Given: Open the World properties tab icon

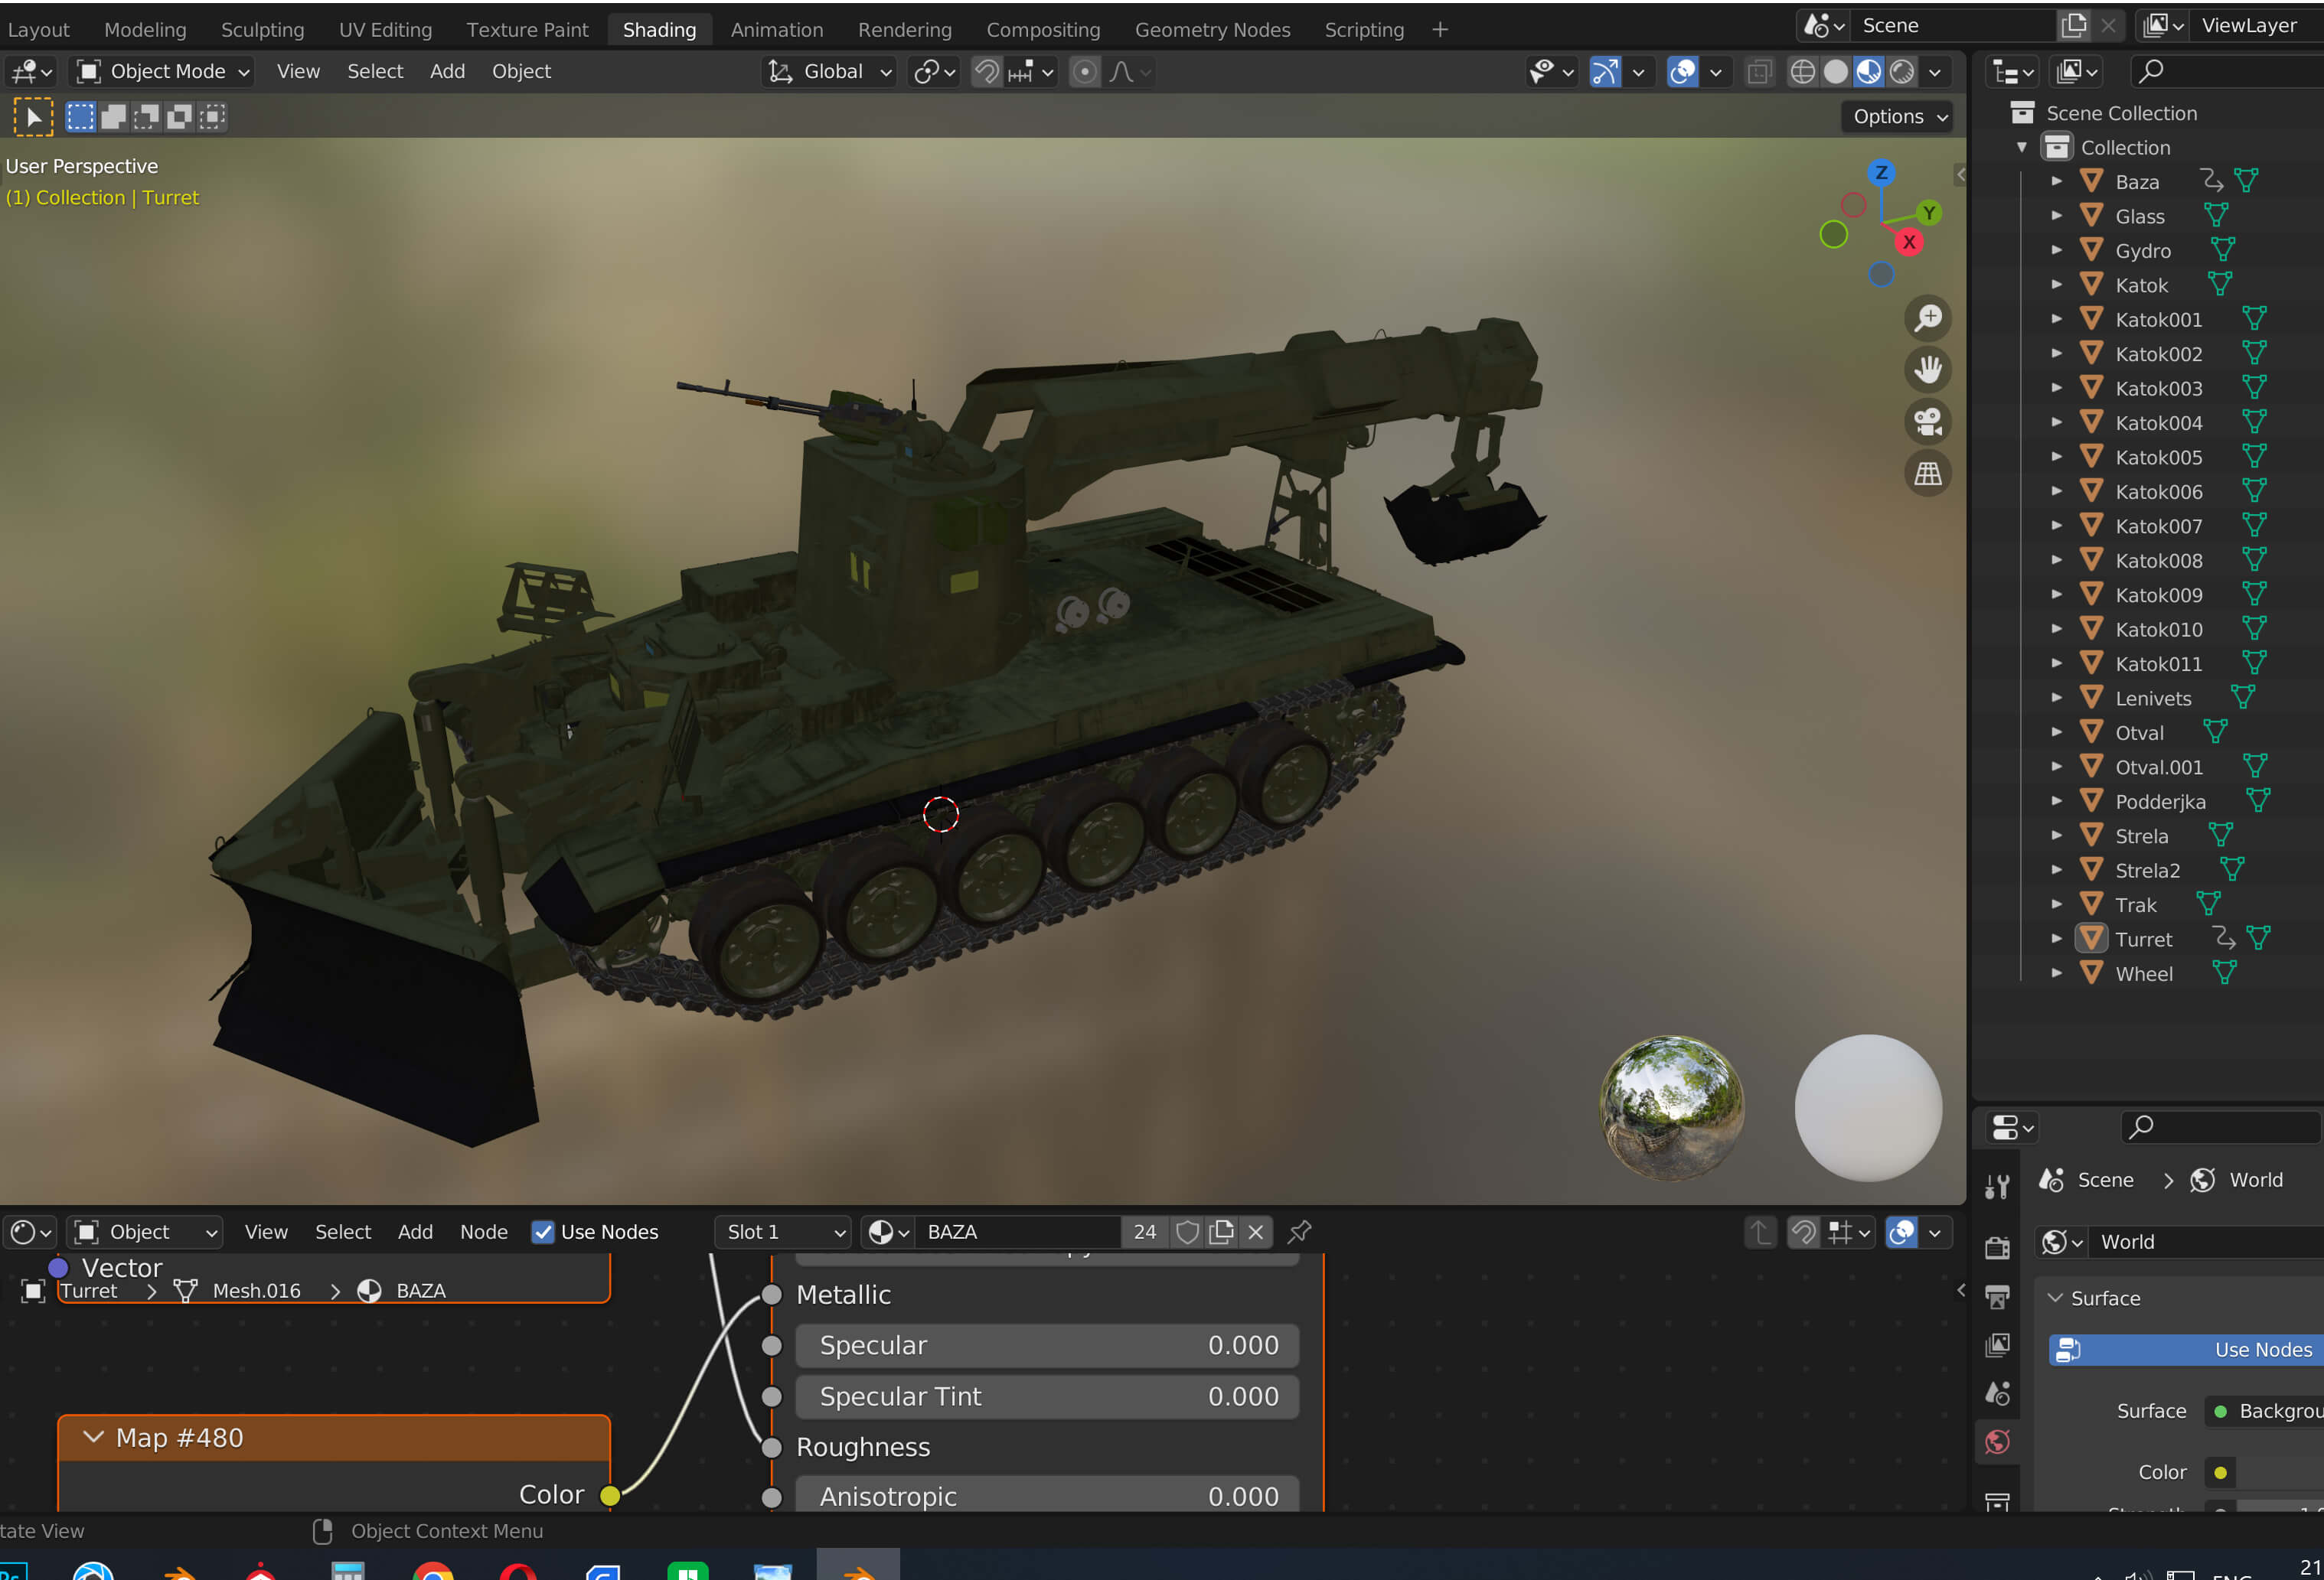Looking at the screenshot, I should point(1997,1442).
